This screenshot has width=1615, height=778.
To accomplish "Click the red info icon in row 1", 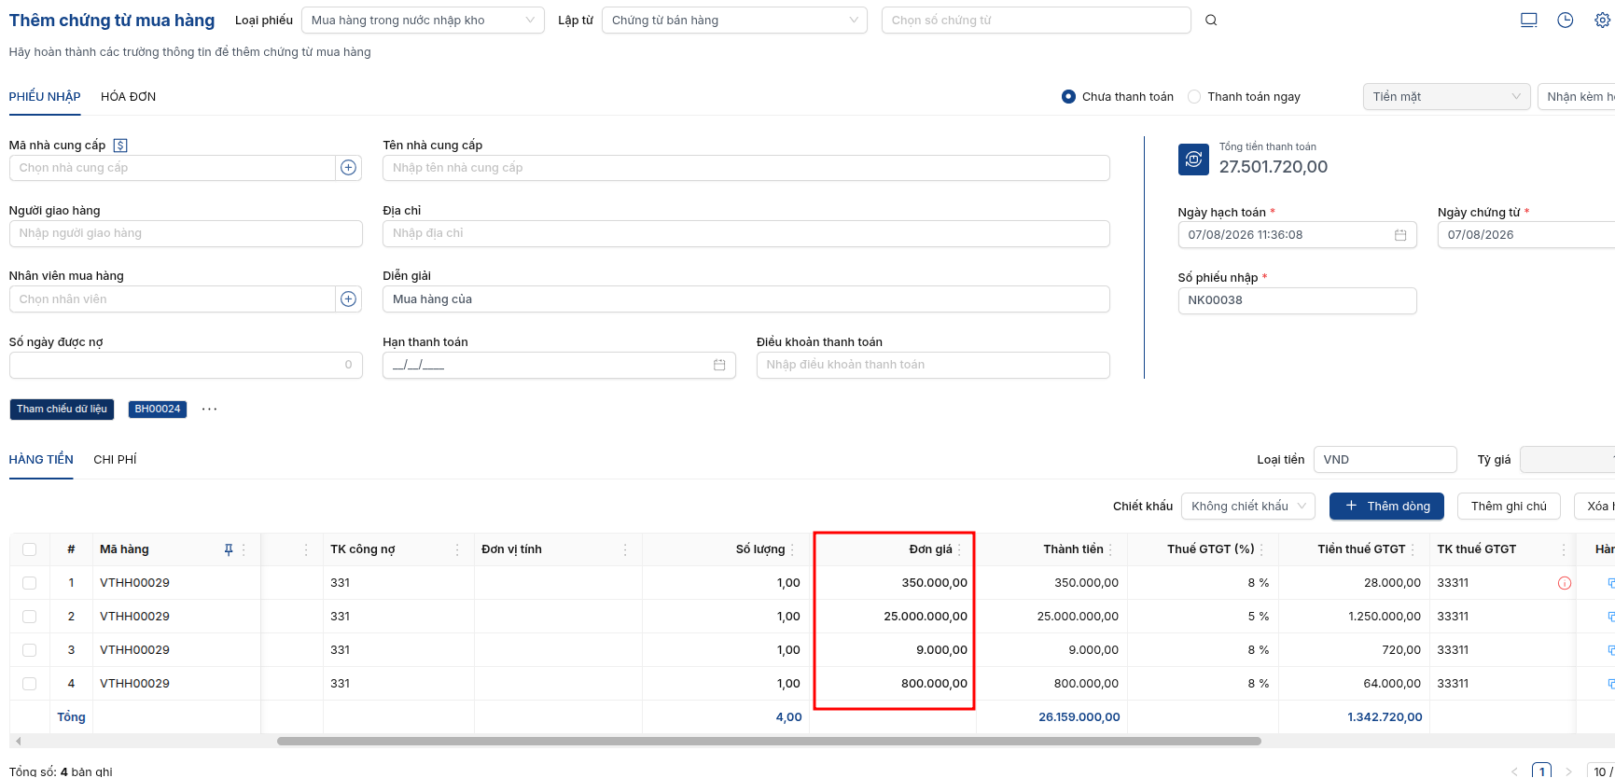I will [x=1565, y=583].
